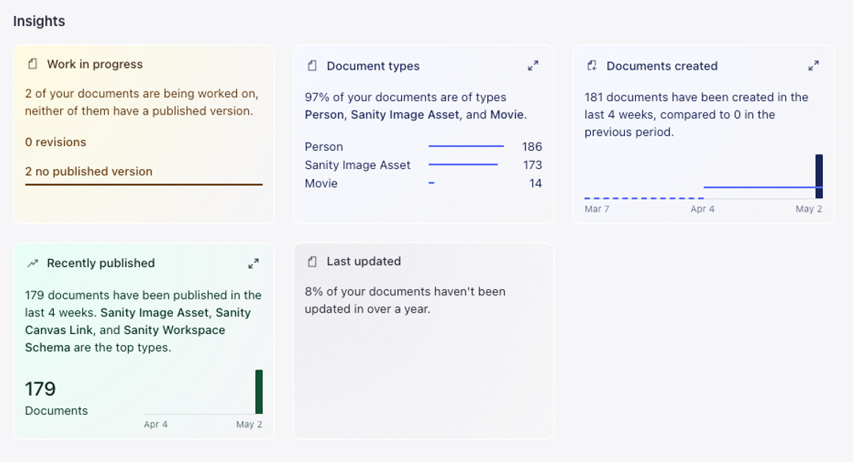This screenshot has height=462, width=853.
Task: Expand the Documents created card
Action: pyautogui.click(x=814, y=66)
